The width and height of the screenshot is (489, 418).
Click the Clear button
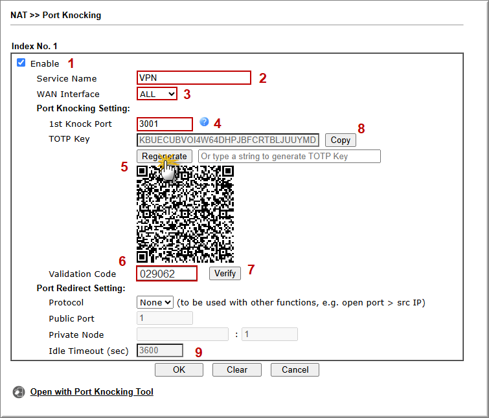[237, 369]
